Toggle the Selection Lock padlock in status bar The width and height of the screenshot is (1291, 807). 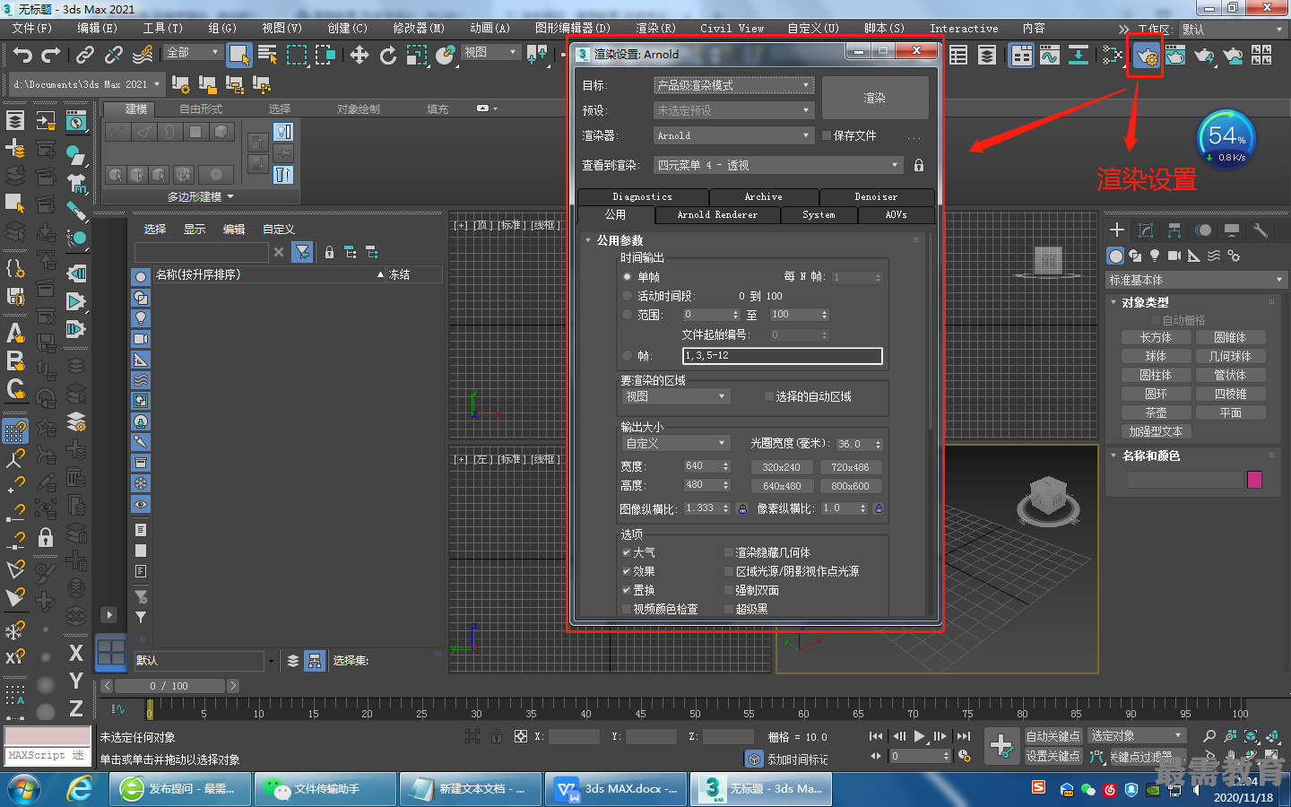[x=497, y=736]
